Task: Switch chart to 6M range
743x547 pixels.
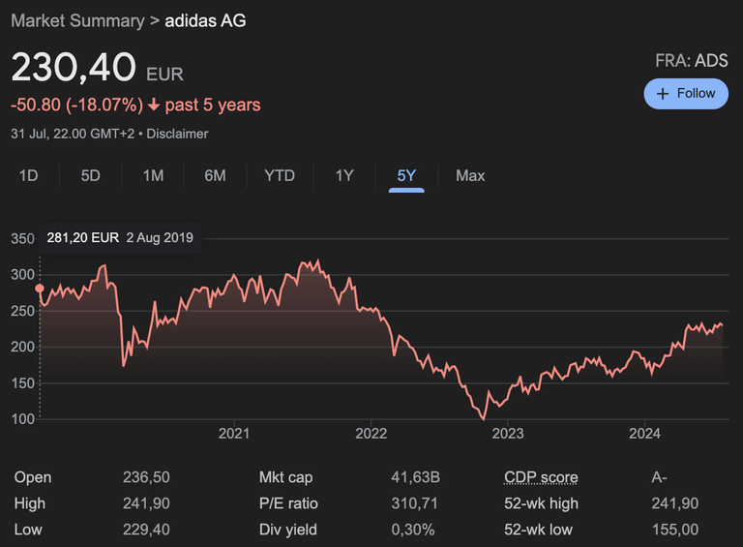Action: click(x=215, y=175)
